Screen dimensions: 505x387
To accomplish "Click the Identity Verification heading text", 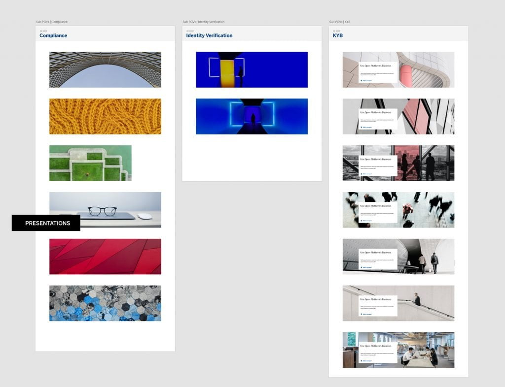I will click(209, 35).
